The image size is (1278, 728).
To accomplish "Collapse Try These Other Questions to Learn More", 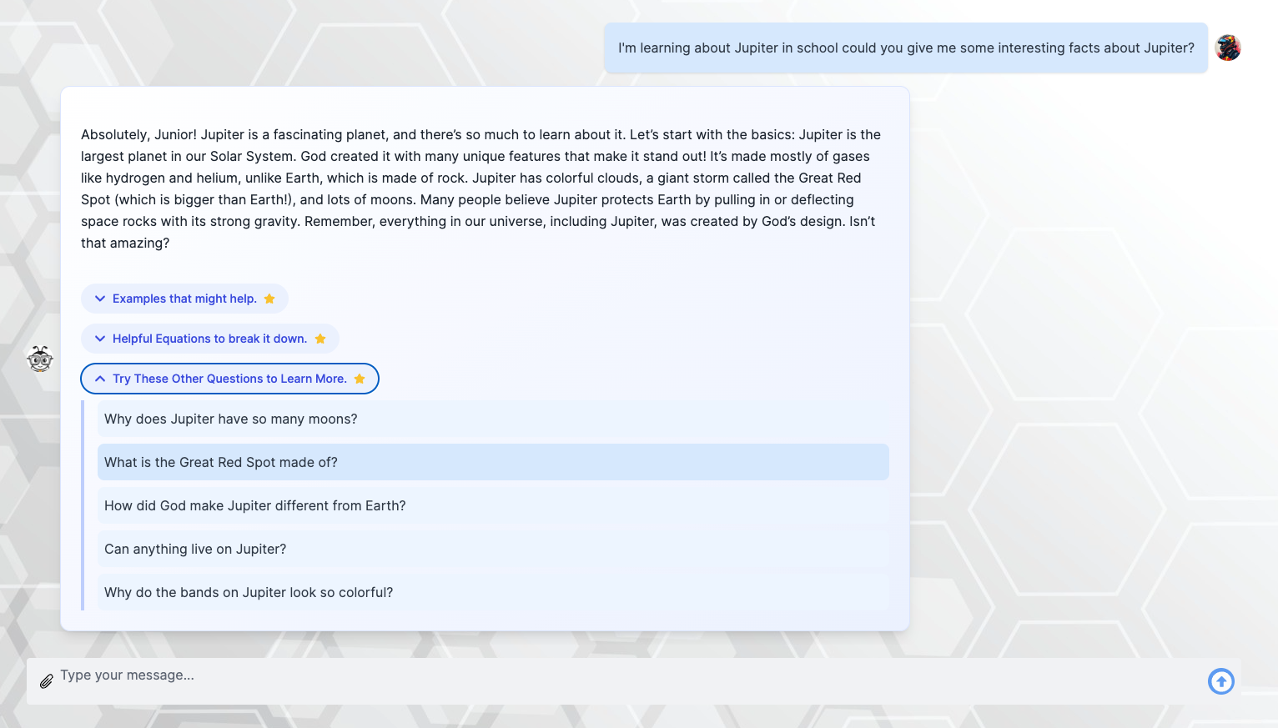I will [229, 379].
